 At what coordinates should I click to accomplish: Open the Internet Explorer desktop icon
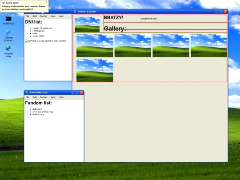coord(8,36)
